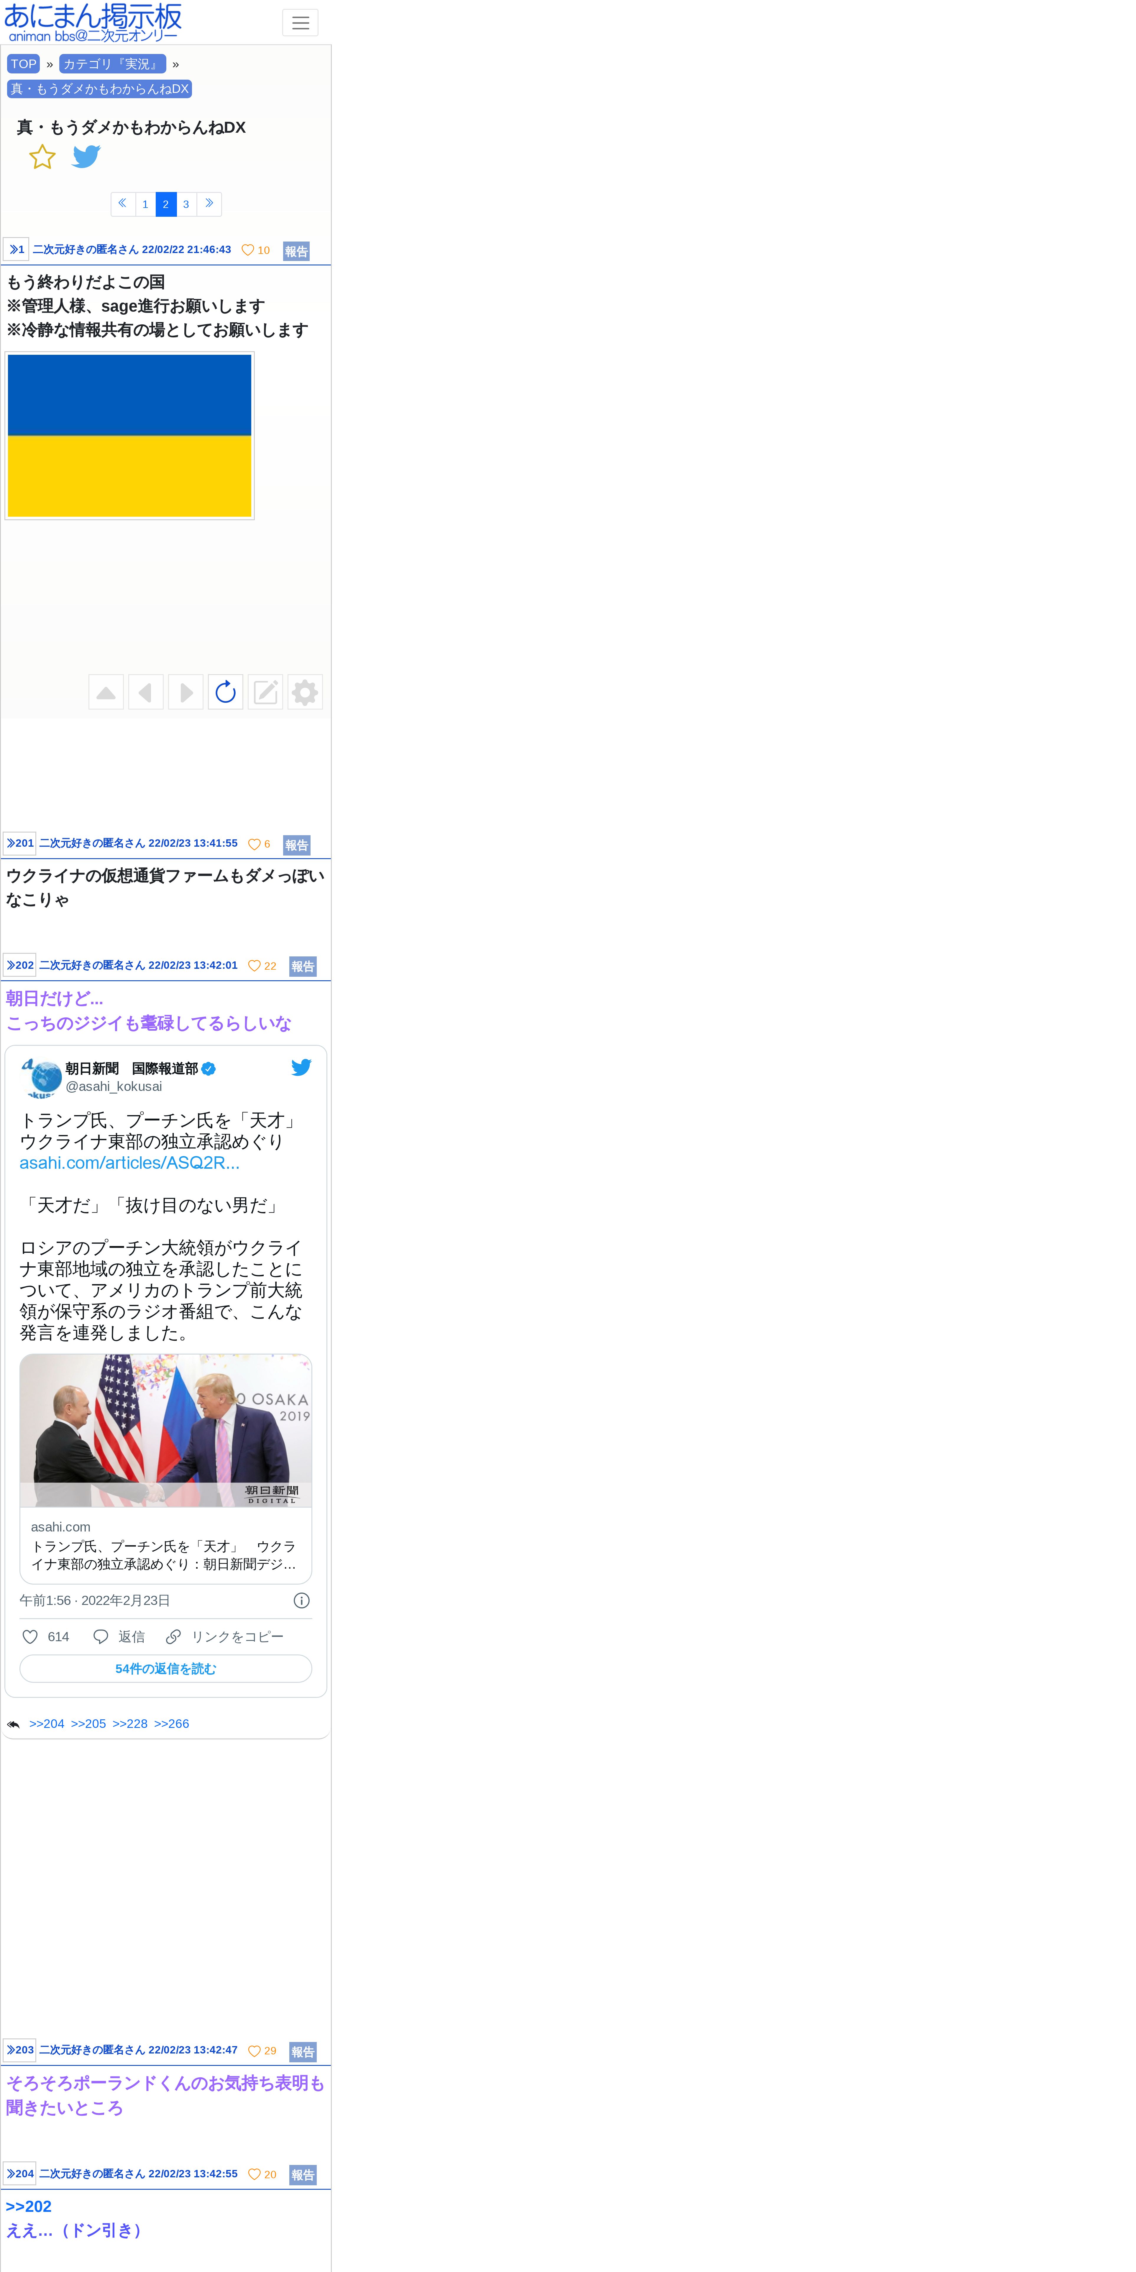Select page 1 in pagination
The height and width of the screenshot is (2272, 1136).
pos(145,204)
